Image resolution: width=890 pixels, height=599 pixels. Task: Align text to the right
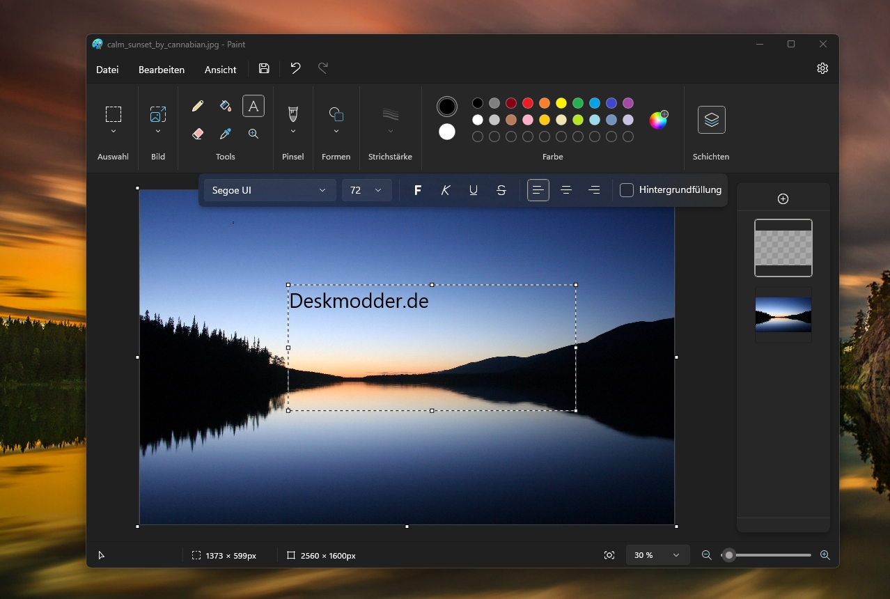click(x=594, y=190)
